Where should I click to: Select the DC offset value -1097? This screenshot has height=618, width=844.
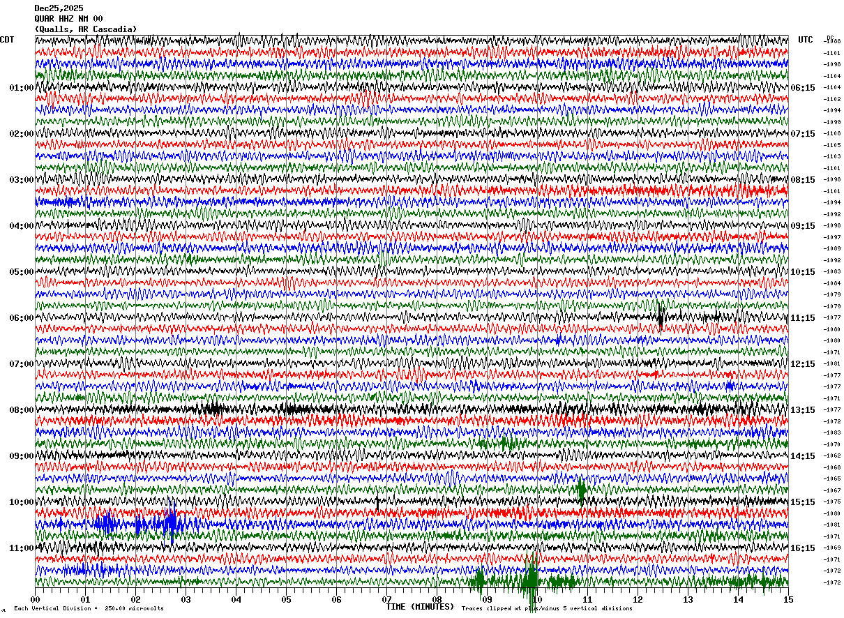[832, 237]
